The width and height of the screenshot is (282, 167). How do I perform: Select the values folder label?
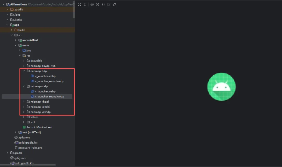(34, 117)
